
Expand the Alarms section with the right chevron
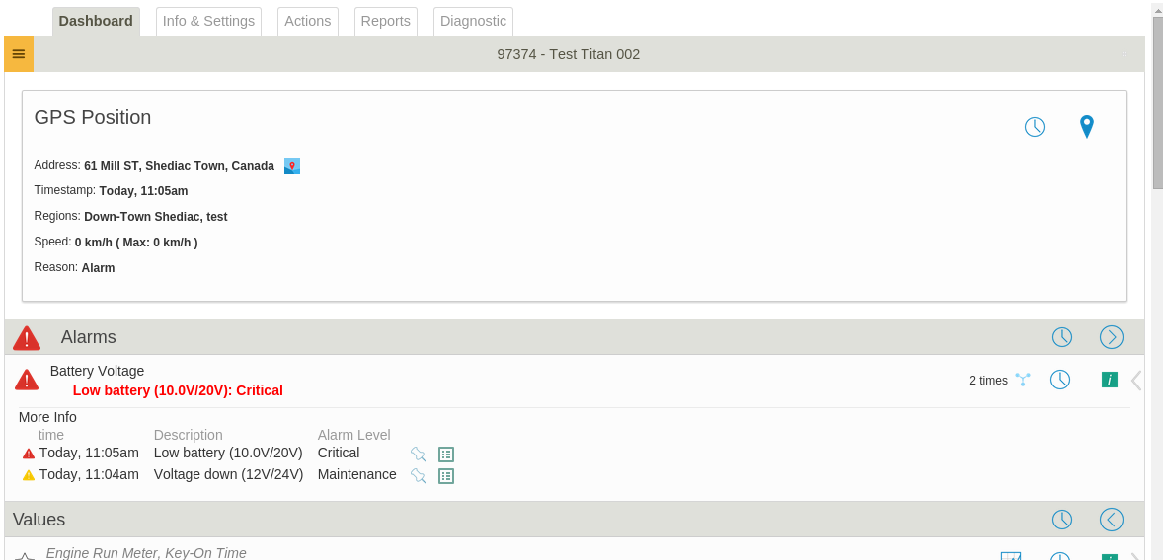coord(1111,337)
